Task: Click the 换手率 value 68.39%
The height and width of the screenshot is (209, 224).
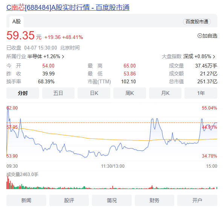Action: point(46,81)
